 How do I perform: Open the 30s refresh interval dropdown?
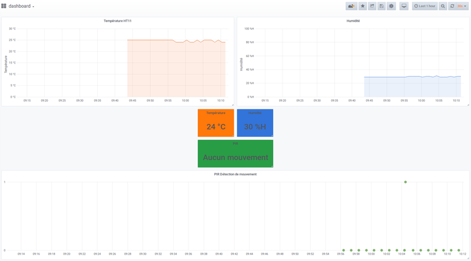pyautogui.click(x=462, y=6)
